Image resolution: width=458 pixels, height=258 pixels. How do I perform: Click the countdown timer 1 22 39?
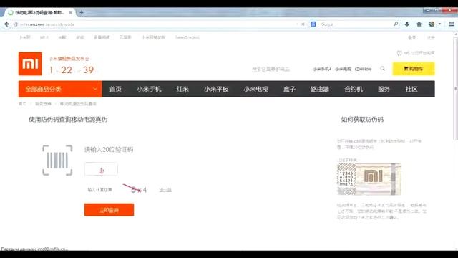click(x=72, y=70)
